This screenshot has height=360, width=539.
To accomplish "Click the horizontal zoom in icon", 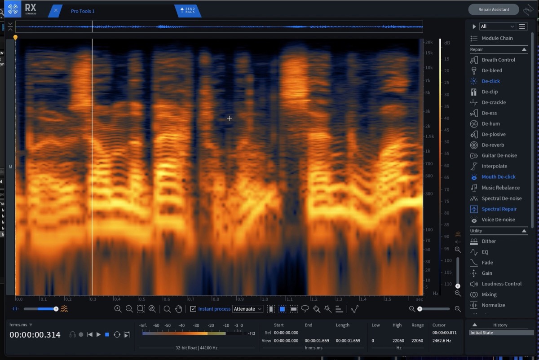I will 458,309.
